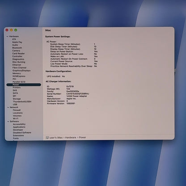Image resolution: width=186 pixels, height=186 pixels.
Task: Show Printers information
Action: coord(17,88)
